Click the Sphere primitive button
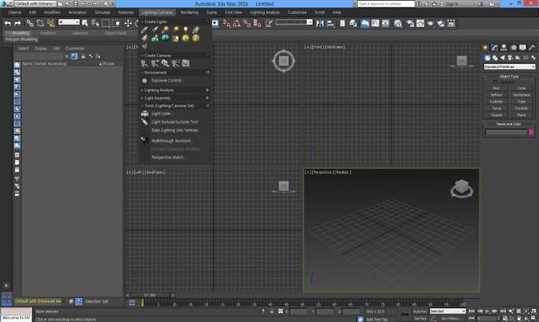This screenshot has width=539, height=322. pyautogui.click(x=496, y=95)
